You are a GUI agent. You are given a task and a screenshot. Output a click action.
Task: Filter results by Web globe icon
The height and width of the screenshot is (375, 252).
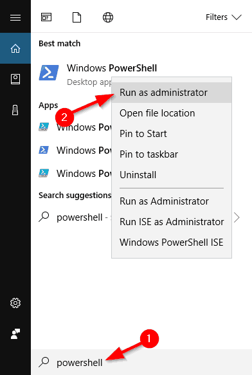pyautogui.click(x=108, y=17)
